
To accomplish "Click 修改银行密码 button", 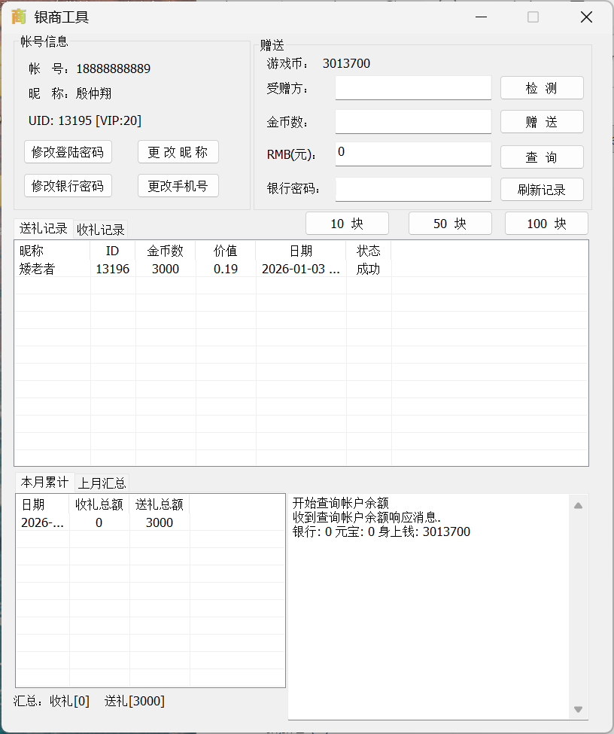I will (x=68, y=185).
